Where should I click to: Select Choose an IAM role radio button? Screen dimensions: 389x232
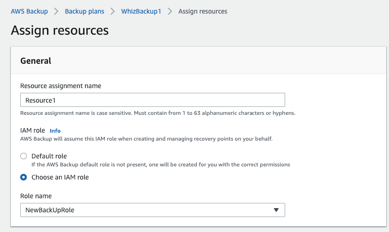23,177
